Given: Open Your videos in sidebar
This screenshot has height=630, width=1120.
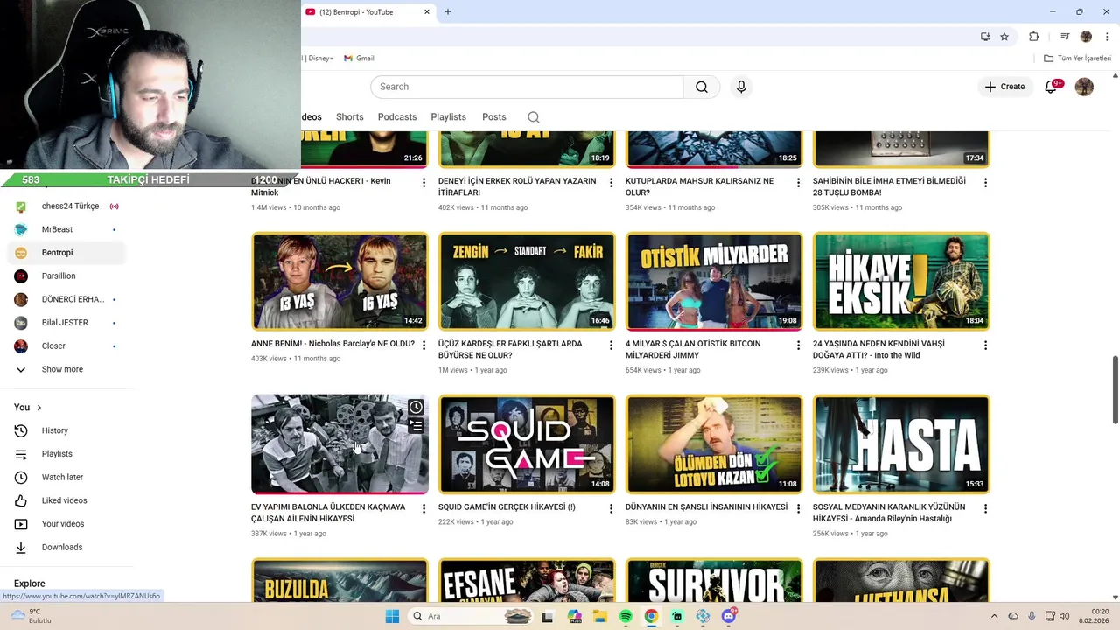Looking at the screenshot, I should pos(66,524).
